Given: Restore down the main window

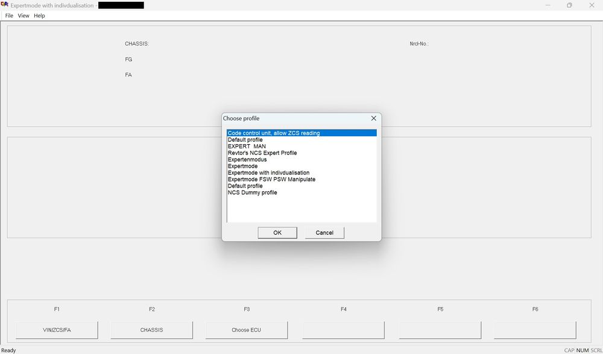Looking at the screenshot, I should click(x=570, y=5).
